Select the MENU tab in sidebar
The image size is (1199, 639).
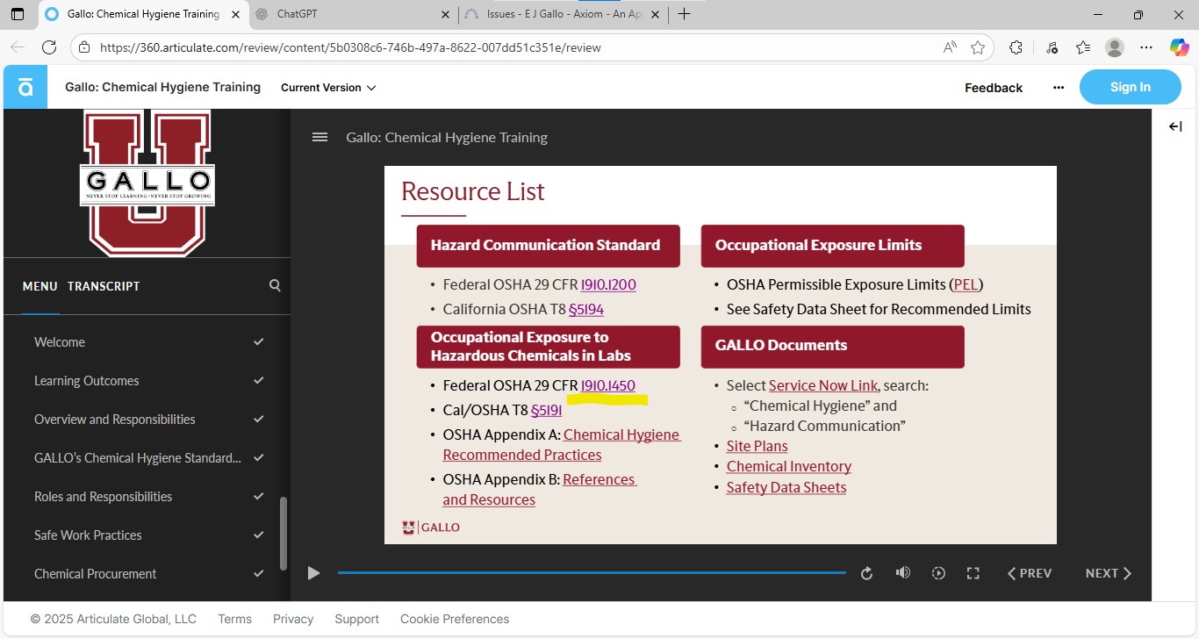(x=39, y=286)
